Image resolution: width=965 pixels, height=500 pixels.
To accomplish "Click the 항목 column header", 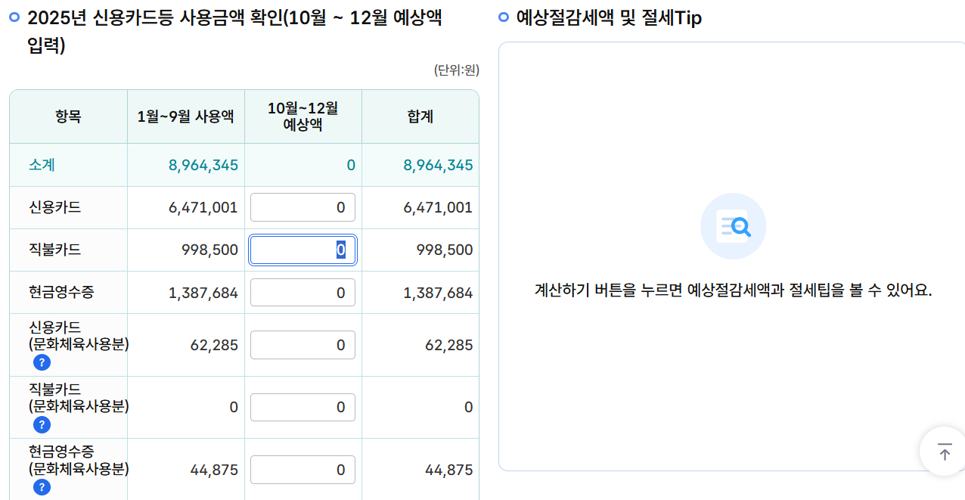I will coord(67,116).
